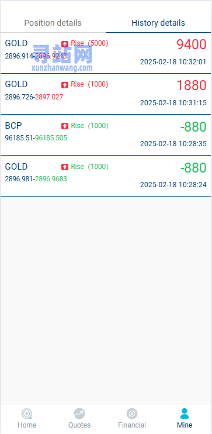Click the timestamp 2025-02-18 10:31:15
Screen dimensions: 212x434
pyautogui.click(x=173, y=103)
